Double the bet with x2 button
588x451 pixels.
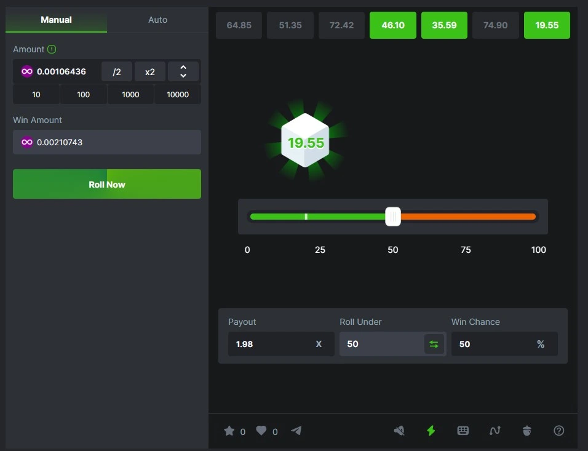tap(150, 71)
